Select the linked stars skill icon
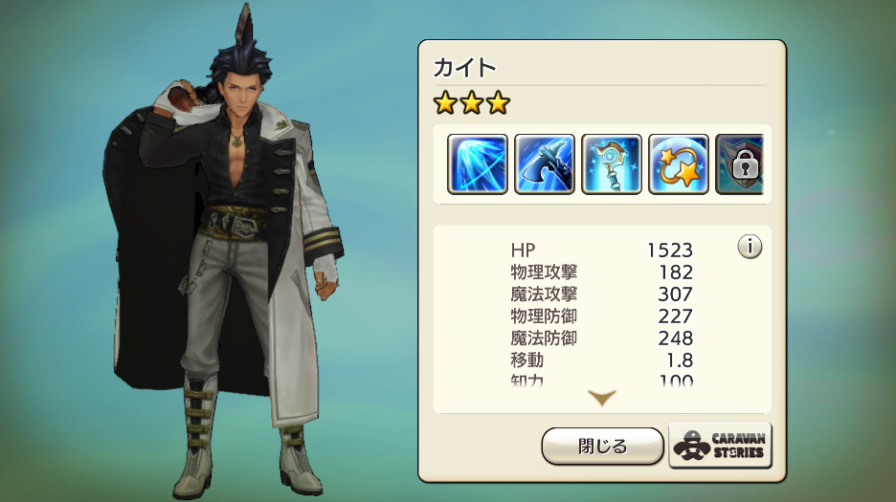The width and height of the screenshot is (896, 502). pos(679,164)
